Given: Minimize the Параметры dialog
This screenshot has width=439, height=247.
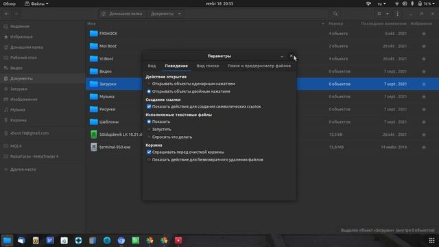Looking at the screenshot, I should coord(282,56).
